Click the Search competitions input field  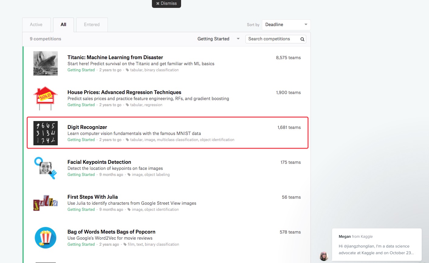[x=272, y=39]
